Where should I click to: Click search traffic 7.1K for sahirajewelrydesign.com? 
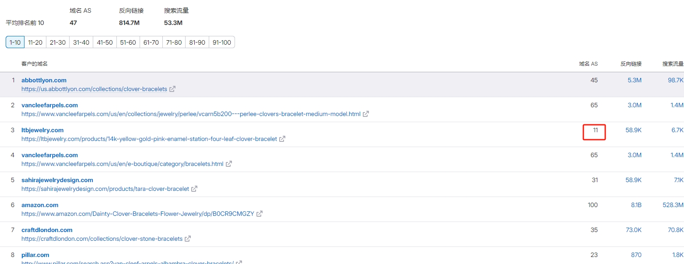(x=678, y=180)
